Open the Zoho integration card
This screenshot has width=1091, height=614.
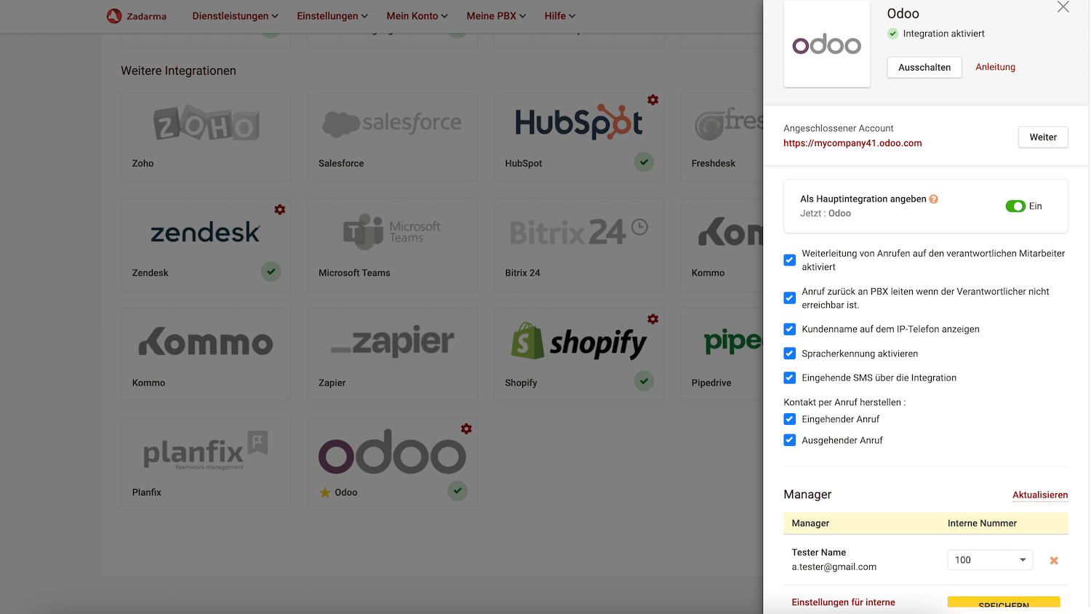point(206,135)
